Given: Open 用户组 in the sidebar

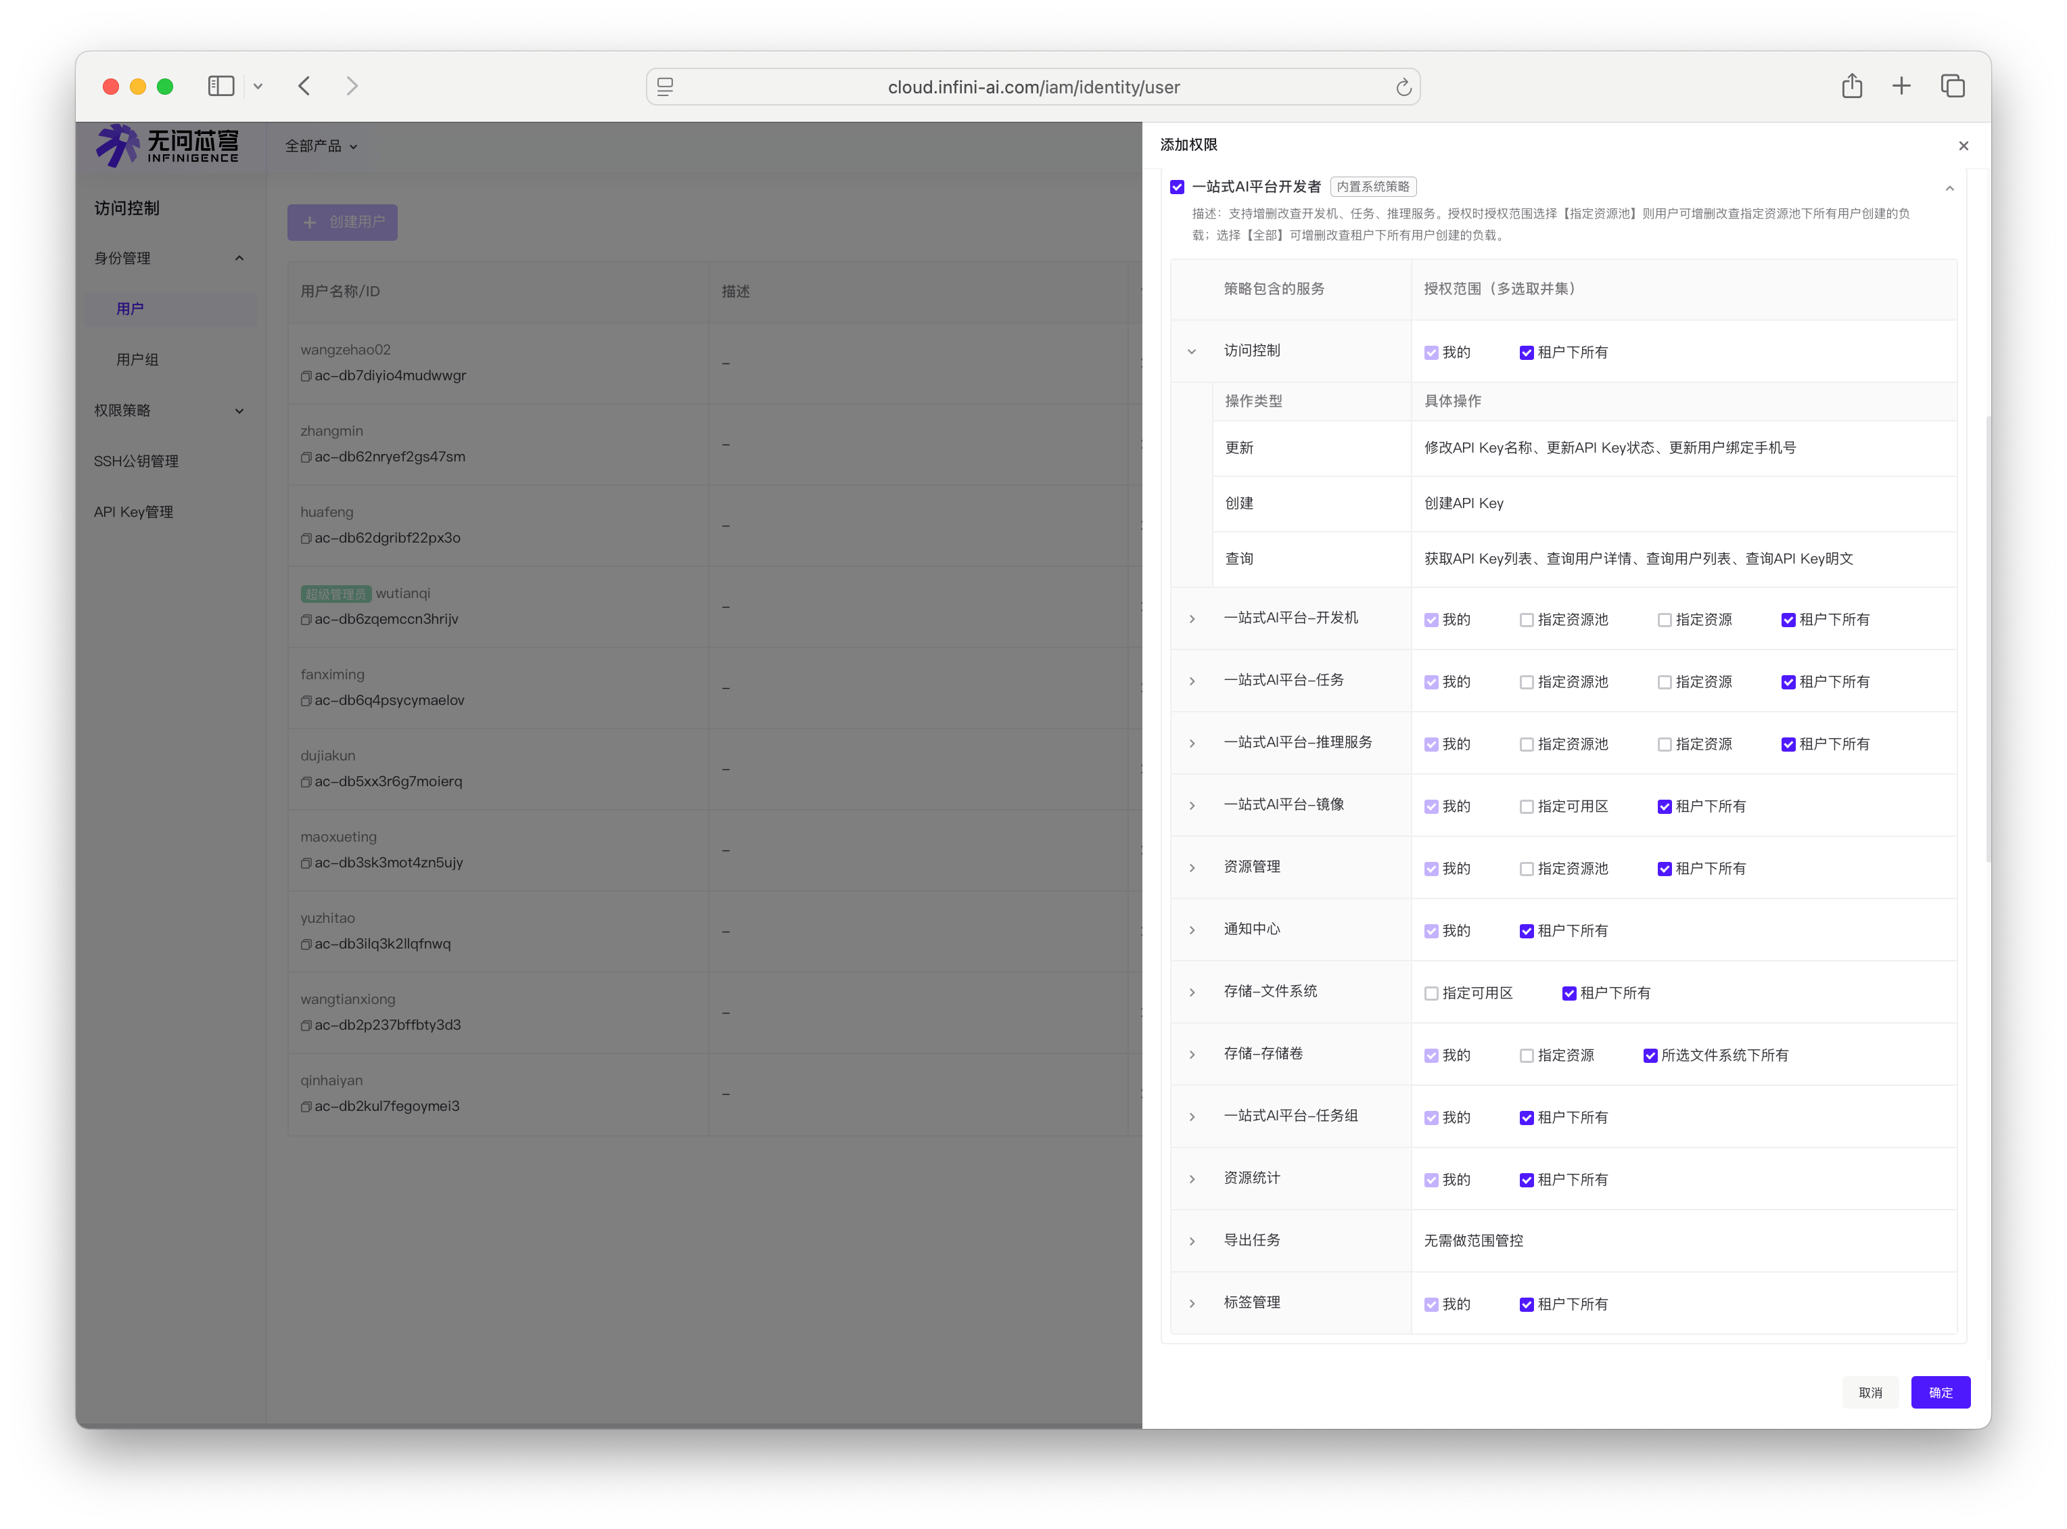Looking at the screenshot, I should 137,359.
